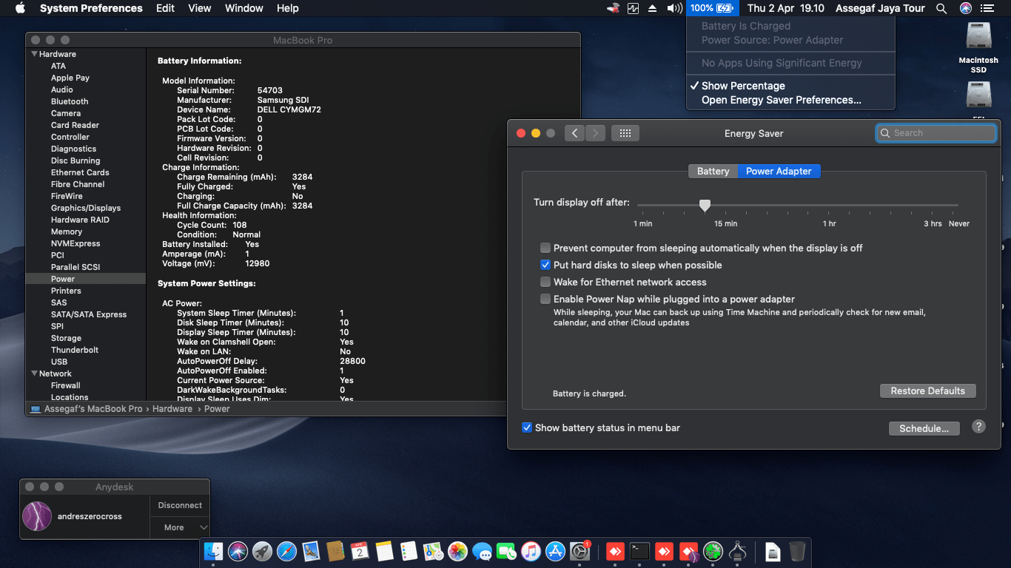Click the display off slider thumb
The height and width of the screenshot is (568, 1011).
pyautogui.click(x=705, y=206)
